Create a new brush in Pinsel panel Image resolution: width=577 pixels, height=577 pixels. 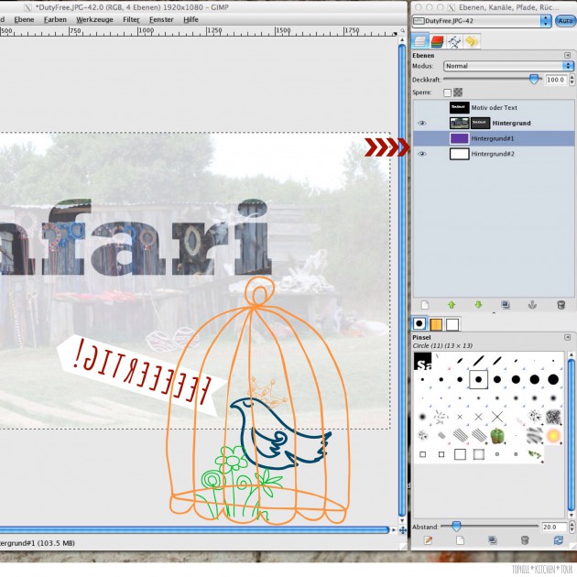point(460,540)
